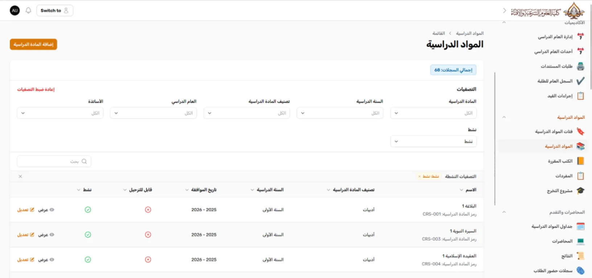The height and width of the screenshot is (278, 592).
Task: Open المحاضرات laptop icon
Action: tap(580, 241)
